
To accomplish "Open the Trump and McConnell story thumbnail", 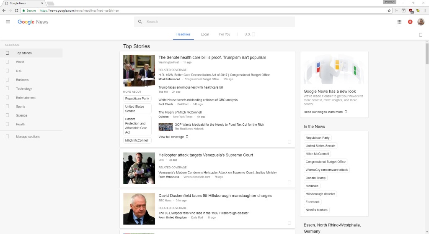I will pos(139,71).
